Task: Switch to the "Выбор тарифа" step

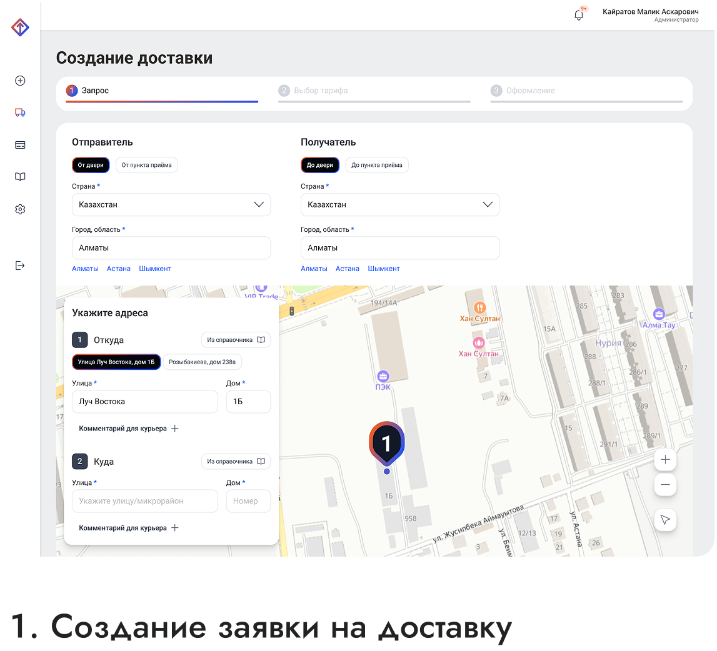Action: point(321,91)
